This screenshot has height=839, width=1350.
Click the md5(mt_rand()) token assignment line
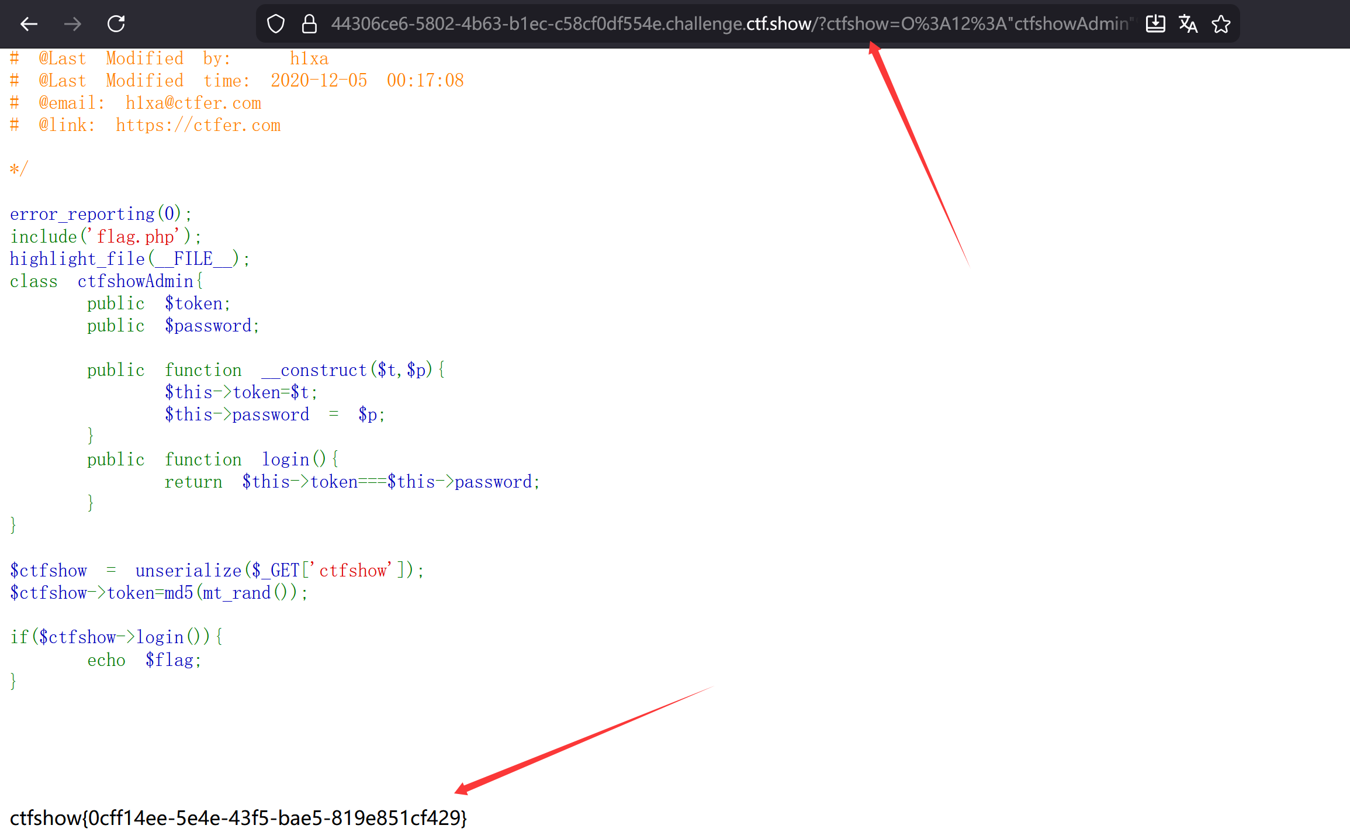tap(158, 592)
